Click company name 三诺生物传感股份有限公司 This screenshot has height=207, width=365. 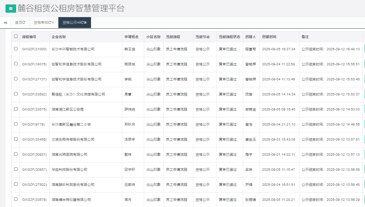point(73,140)
